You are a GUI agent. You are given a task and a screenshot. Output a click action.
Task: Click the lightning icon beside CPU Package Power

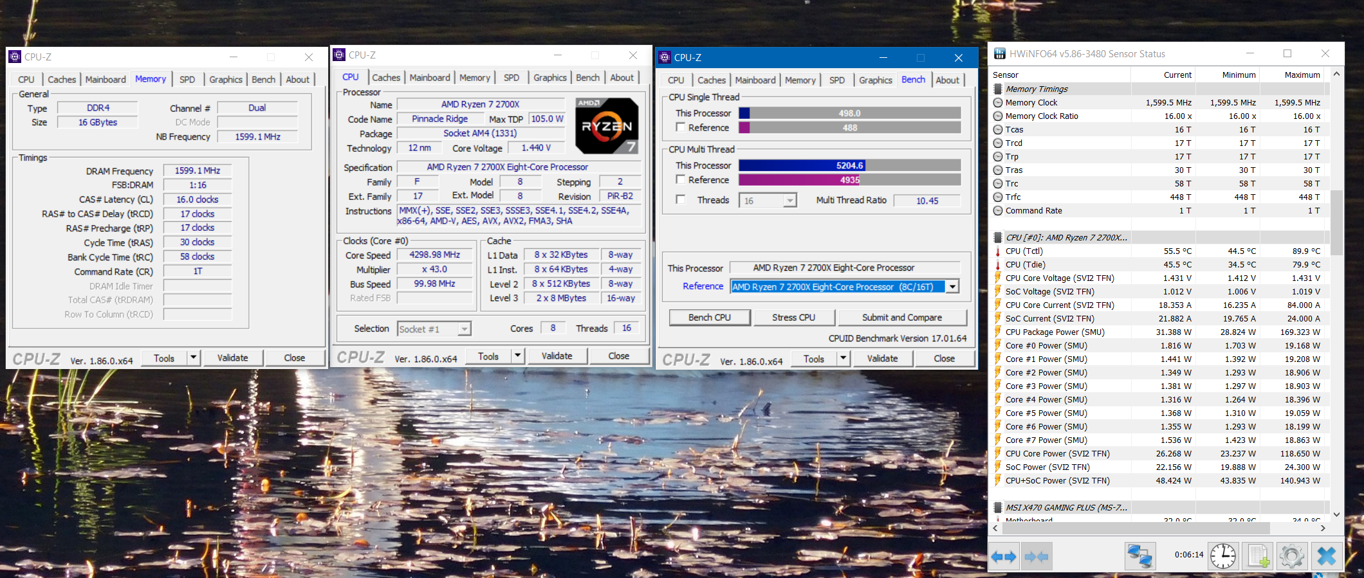coord(998,332)
